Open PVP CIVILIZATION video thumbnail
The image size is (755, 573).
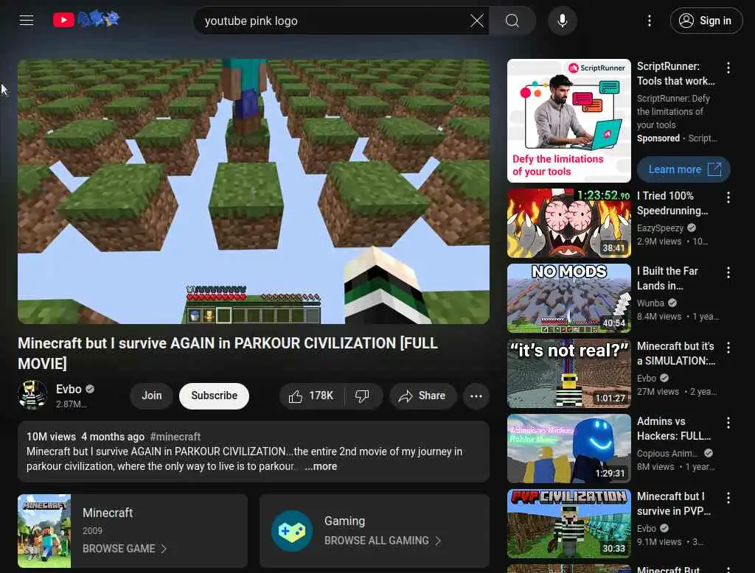568,524
